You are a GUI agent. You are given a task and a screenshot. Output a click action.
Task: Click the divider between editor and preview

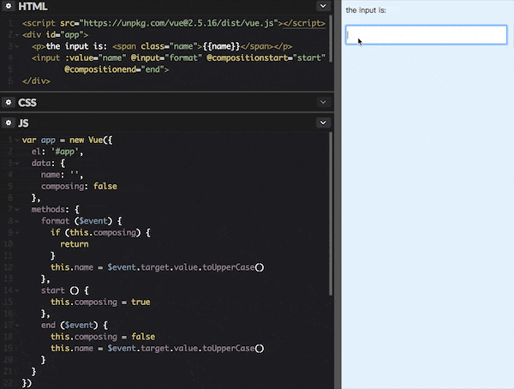point(338,194)
